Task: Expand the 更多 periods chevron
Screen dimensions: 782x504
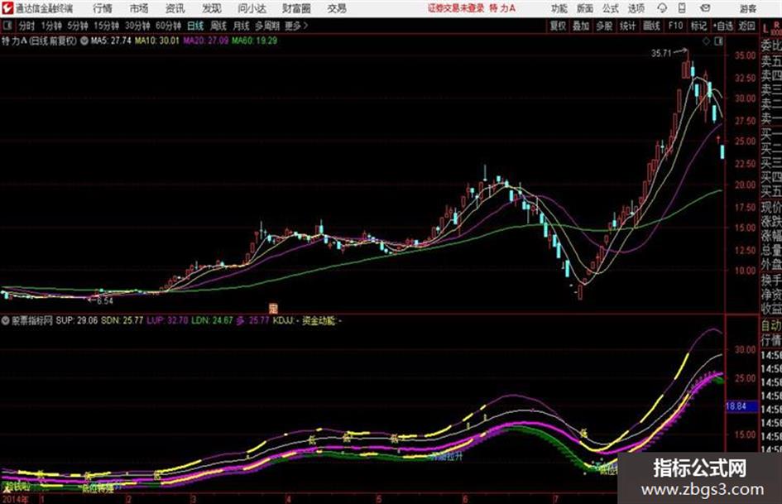Action: (x=297, y=26)
